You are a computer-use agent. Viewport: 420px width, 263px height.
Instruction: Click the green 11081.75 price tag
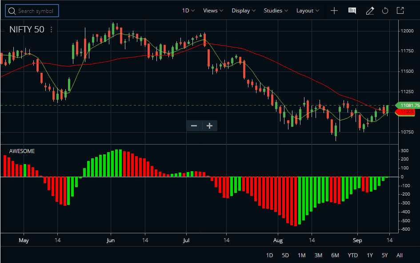click(408, 105)
